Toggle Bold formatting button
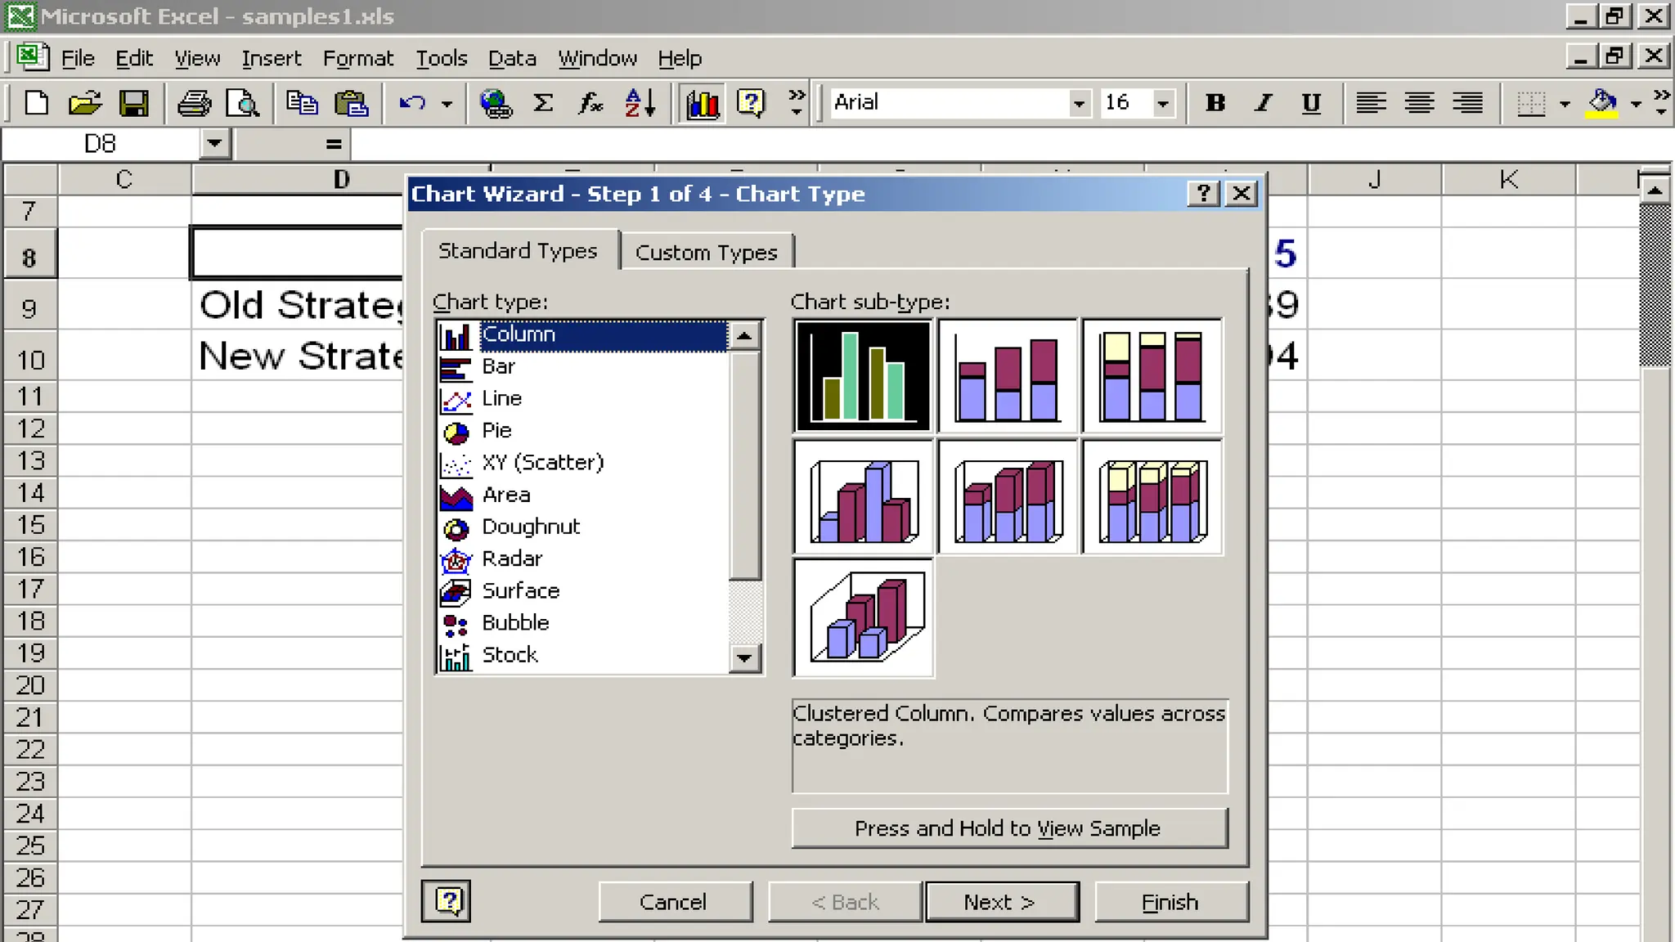The image size is (1675, 942). click(1215, 103)
